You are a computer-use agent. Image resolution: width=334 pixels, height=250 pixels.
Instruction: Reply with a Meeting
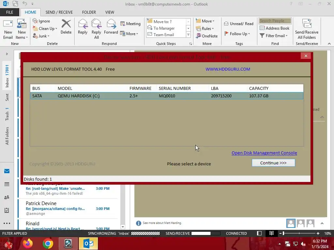click(130, 23)
